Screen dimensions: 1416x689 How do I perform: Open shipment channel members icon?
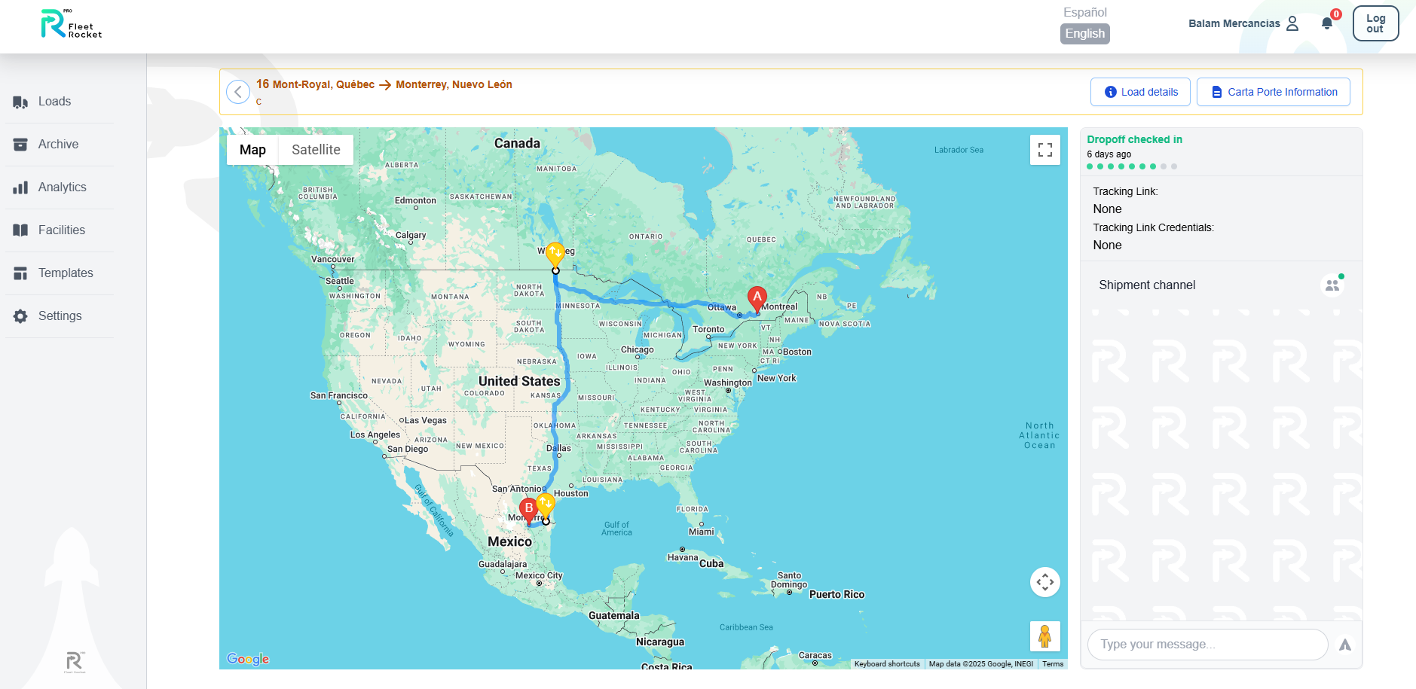pos(1332,285)
